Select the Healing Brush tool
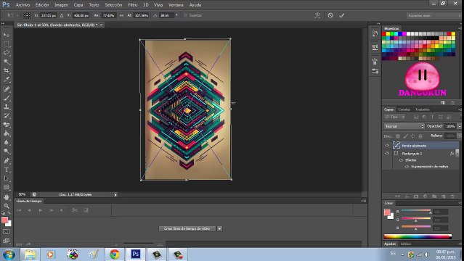464x261 pixels. pyautogui.click(x=7, y=89)
